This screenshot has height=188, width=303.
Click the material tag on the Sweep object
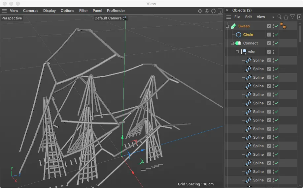(x=283, y=26)
